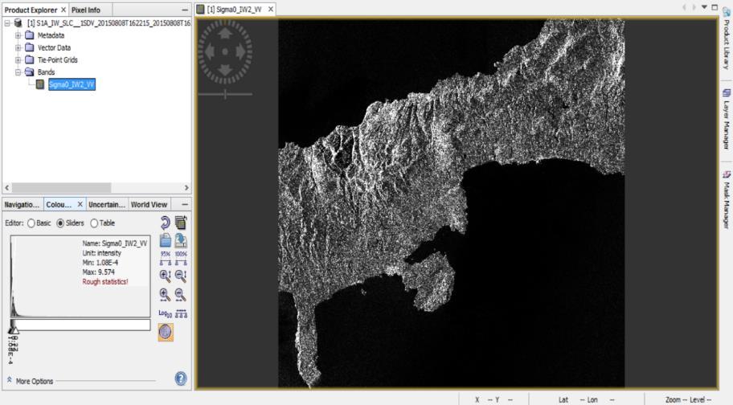Select the Tie-Point Grids tree row
This screenshot has height=405, width=733.
(58, 59)
